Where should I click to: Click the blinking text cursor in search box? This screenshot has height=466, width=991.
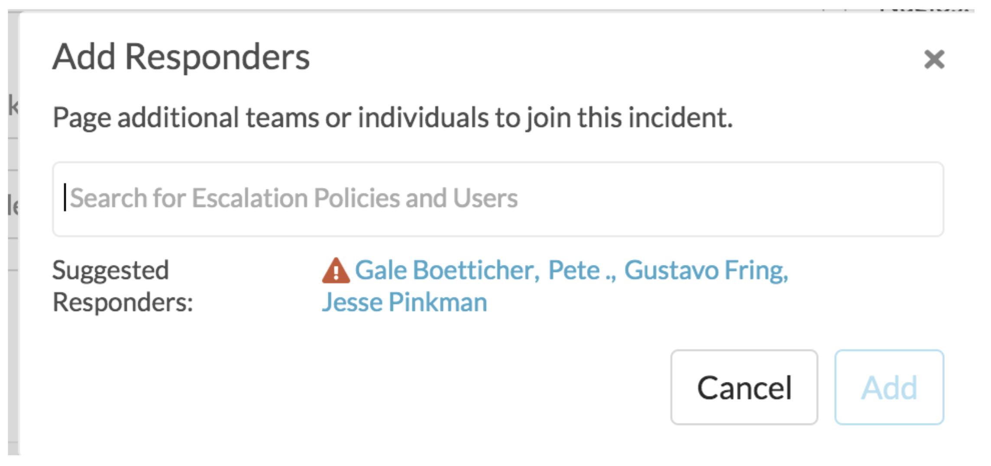pos(65,197)
